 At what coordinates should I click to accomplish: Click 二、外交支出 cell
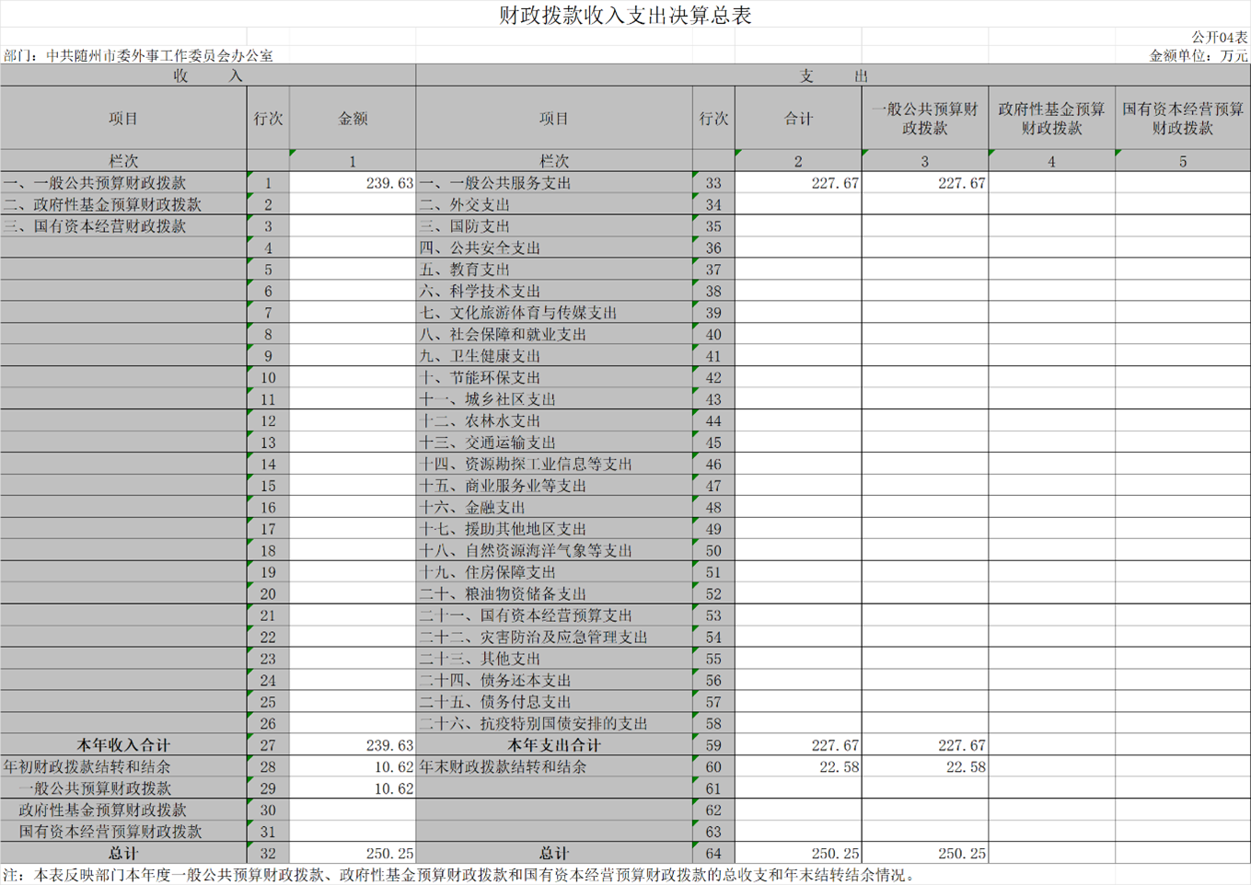click(554, 204)
